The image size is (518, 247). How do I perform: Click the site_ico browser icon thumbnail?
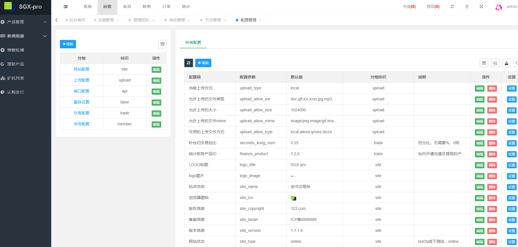coord(293,198)
